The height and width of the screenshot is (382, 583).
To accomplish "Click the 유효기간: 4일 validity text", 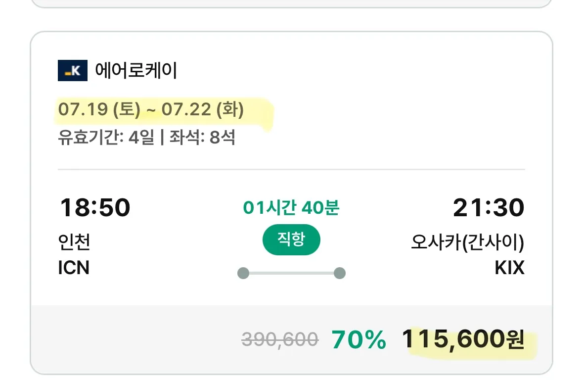I will coord(106,137).
